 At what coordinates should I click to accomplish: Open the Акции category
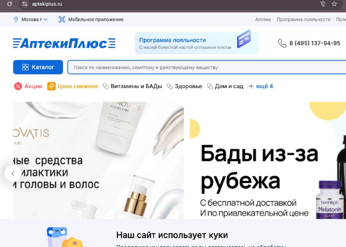(x=33, y=86)
